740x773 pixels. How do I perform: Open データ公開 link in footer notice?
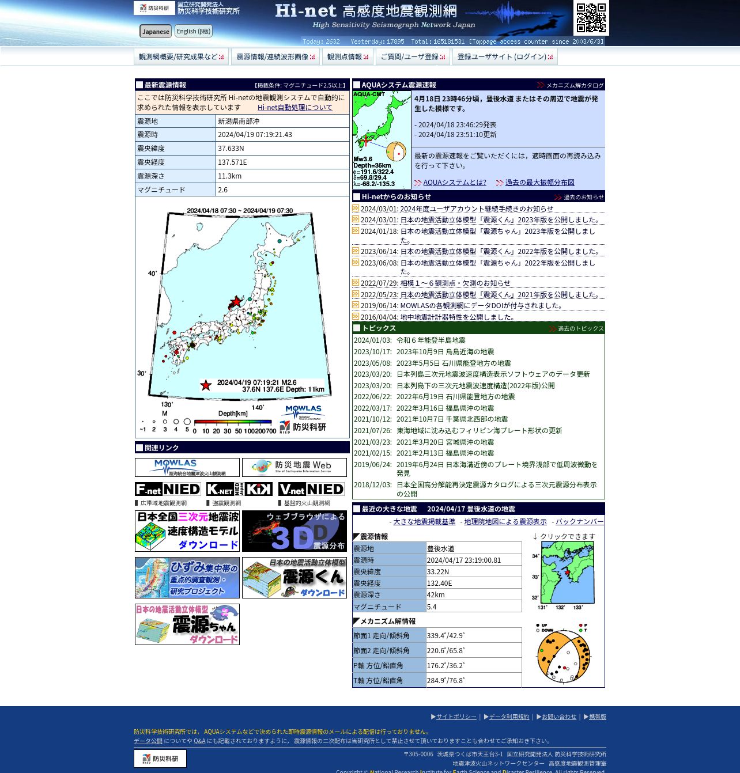tap(148, 741)
